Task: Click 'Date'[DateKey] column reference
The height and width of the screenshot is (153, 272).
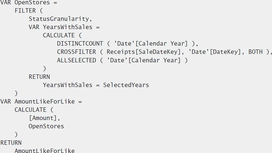Action: 215,52
